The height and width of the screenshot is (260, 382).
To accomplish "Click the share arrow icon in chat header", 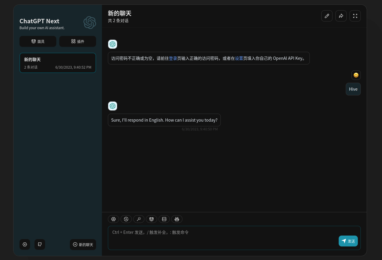I will 341,16.
